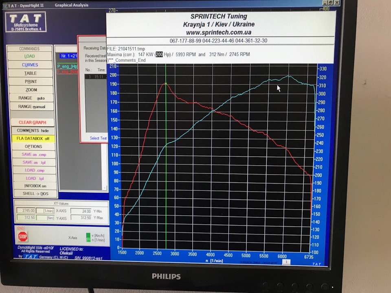This screenshot has height=293, width=391.
Task: Close the Graphical Analysis window
Action: pos(337,2)
